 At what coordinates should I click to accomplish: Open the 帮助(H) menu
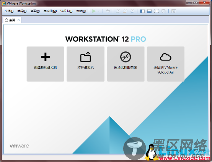point(81,11)
